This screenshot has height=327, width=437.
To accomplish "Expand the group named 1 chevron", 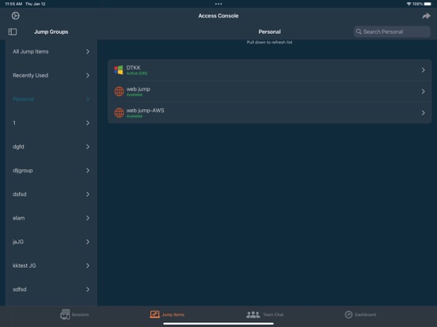I will pos(88,123).
